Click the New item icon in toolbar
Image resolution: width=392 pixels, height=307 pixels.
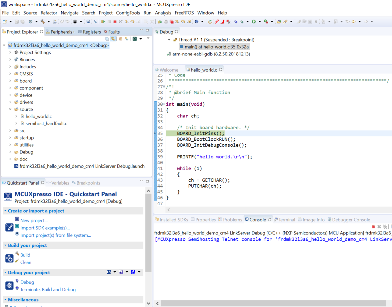(5, 22)
